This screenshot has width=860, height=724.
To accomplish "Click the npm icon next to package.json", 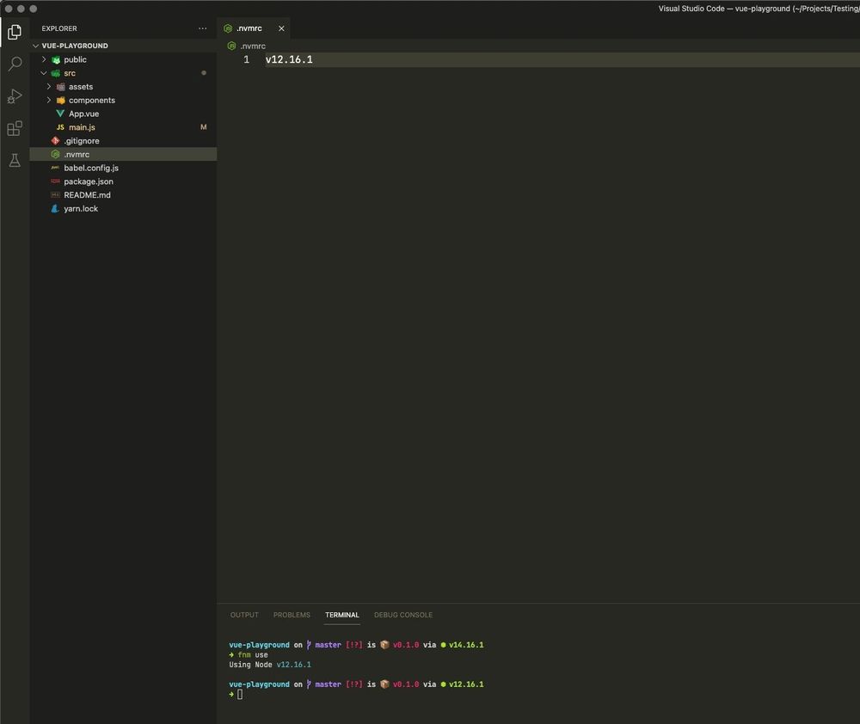I will point(55,181).
